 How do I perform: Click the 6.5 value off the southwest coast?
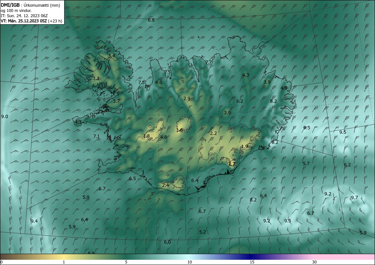pyautogui.click(x=132, y=179)
